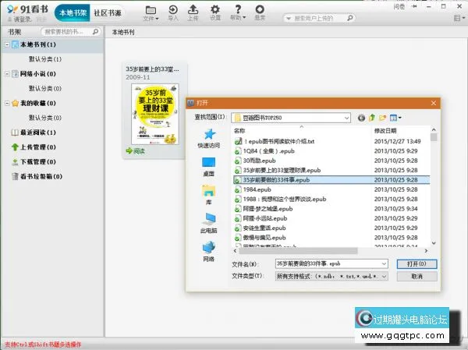Select the 1984.epub file
The width and height of the screenshot is (468, 350).
click(257, 189)
